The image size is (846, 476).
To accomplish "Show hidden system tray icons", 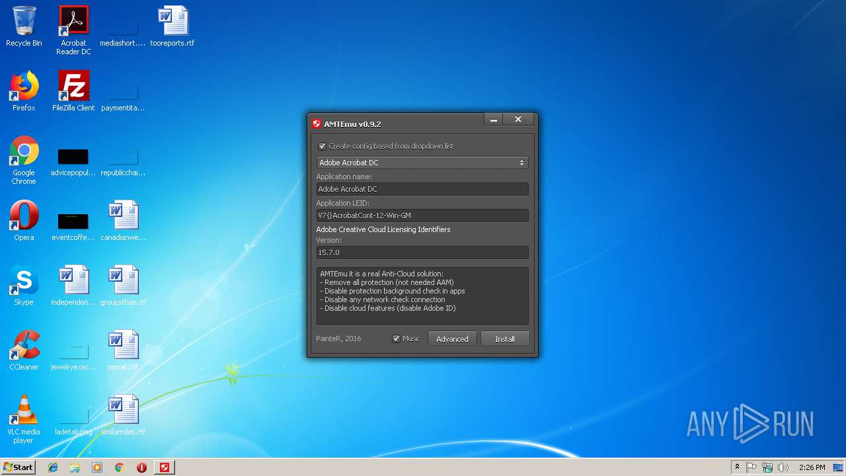I will [x=737, y=467].
